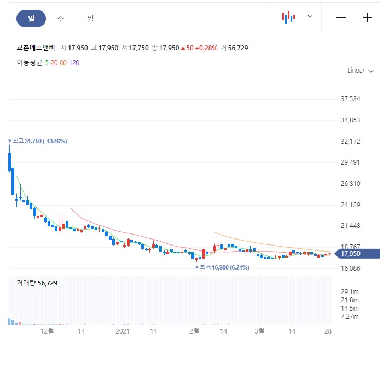Click the 12월 date axis label
This screenshot has width=389, height=368.
47,331
